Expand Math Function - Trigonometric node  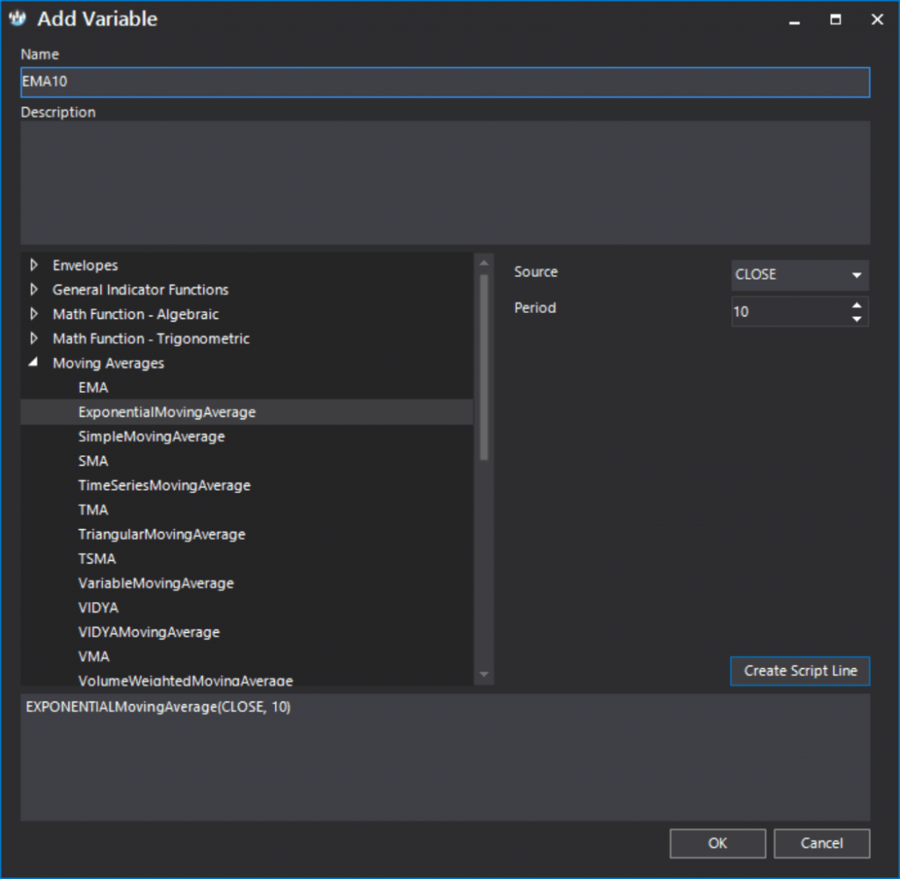coord(34,339)
